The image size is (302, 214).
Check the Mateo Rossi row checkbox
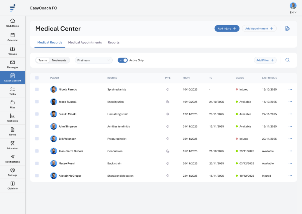37,163
